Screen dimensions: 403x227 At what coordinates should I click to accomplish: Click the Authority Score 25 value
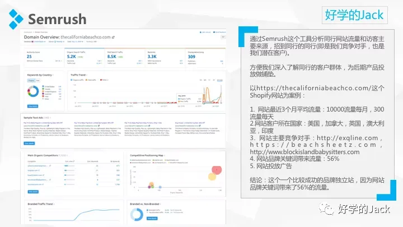[29, 57]
